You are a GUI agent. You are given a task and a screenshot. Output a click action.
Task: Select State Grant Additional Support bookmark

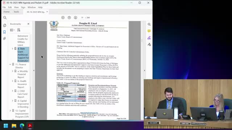pos(23,55)
